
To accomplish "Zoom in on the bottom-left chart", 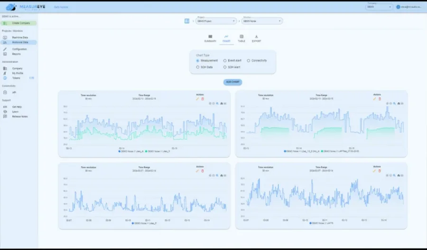I will (x=210, y=176).
